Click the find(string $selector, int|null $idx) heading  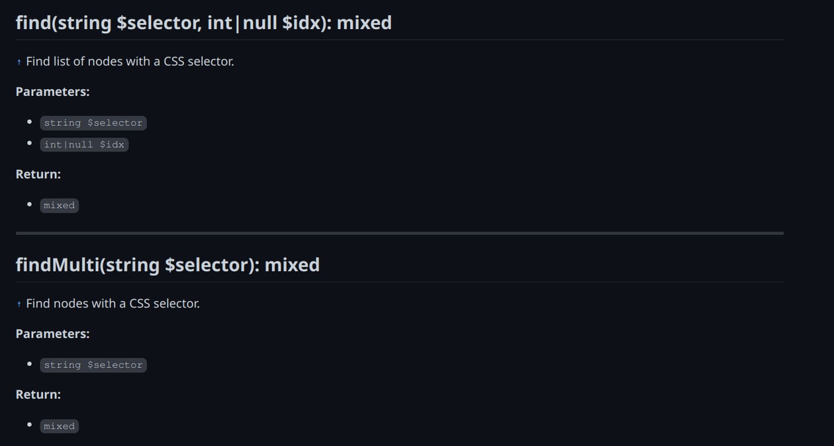(x=204, y=23)
